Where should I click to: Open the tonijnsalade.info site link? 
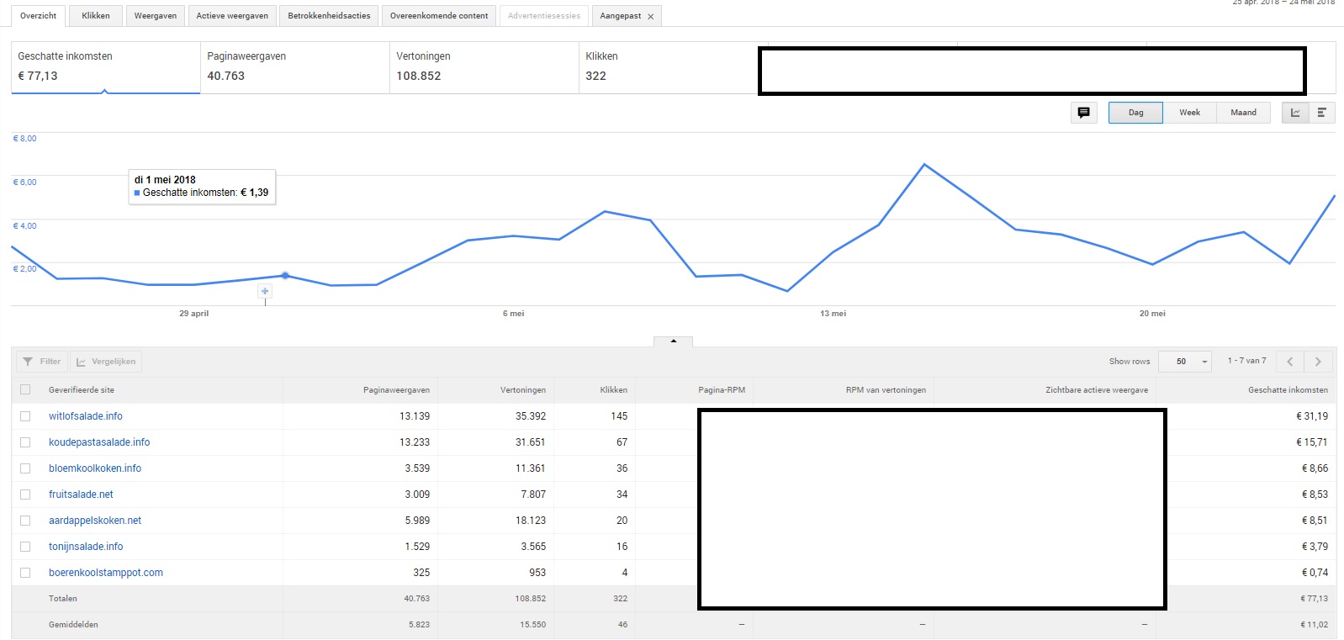[86, 547]
